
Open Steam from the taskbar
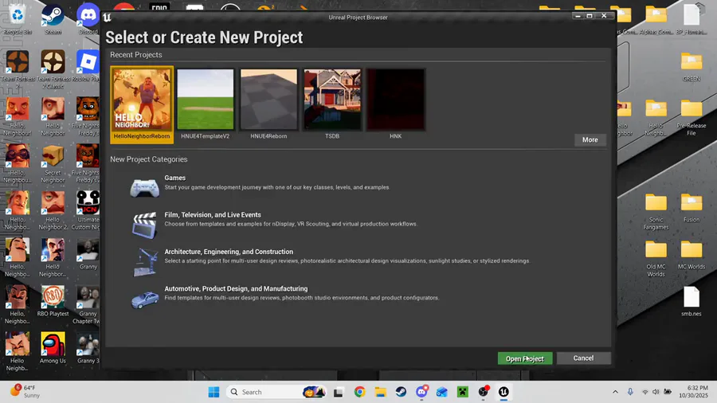401,392
